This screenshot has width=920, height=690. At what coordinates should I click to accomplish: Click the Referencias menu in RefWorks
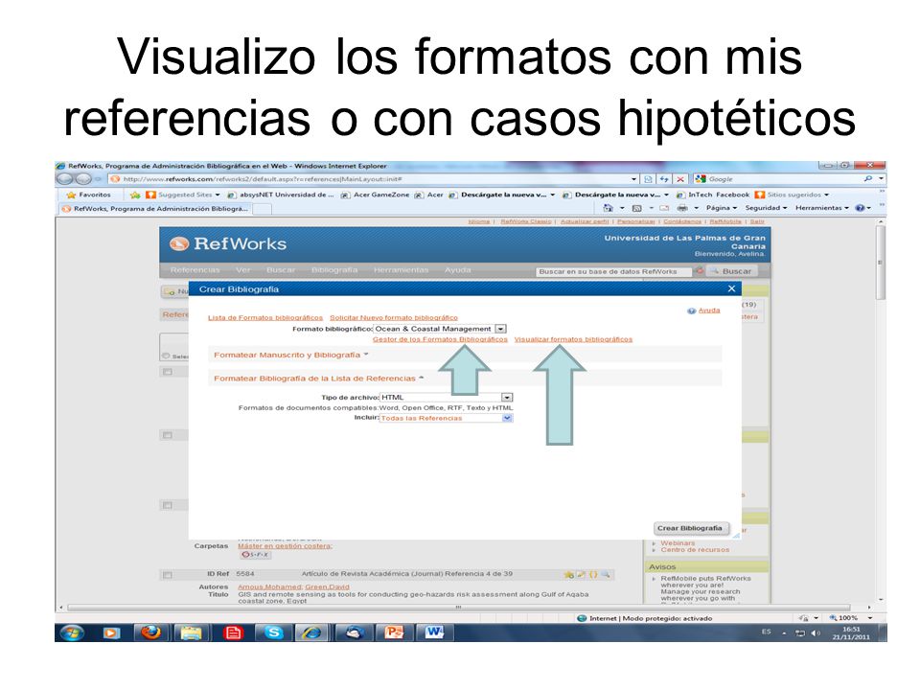[x=195, y=270]
